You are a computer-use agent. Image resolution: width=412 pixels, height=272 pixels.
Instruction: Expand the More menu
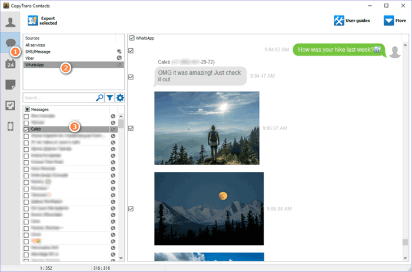395,21
